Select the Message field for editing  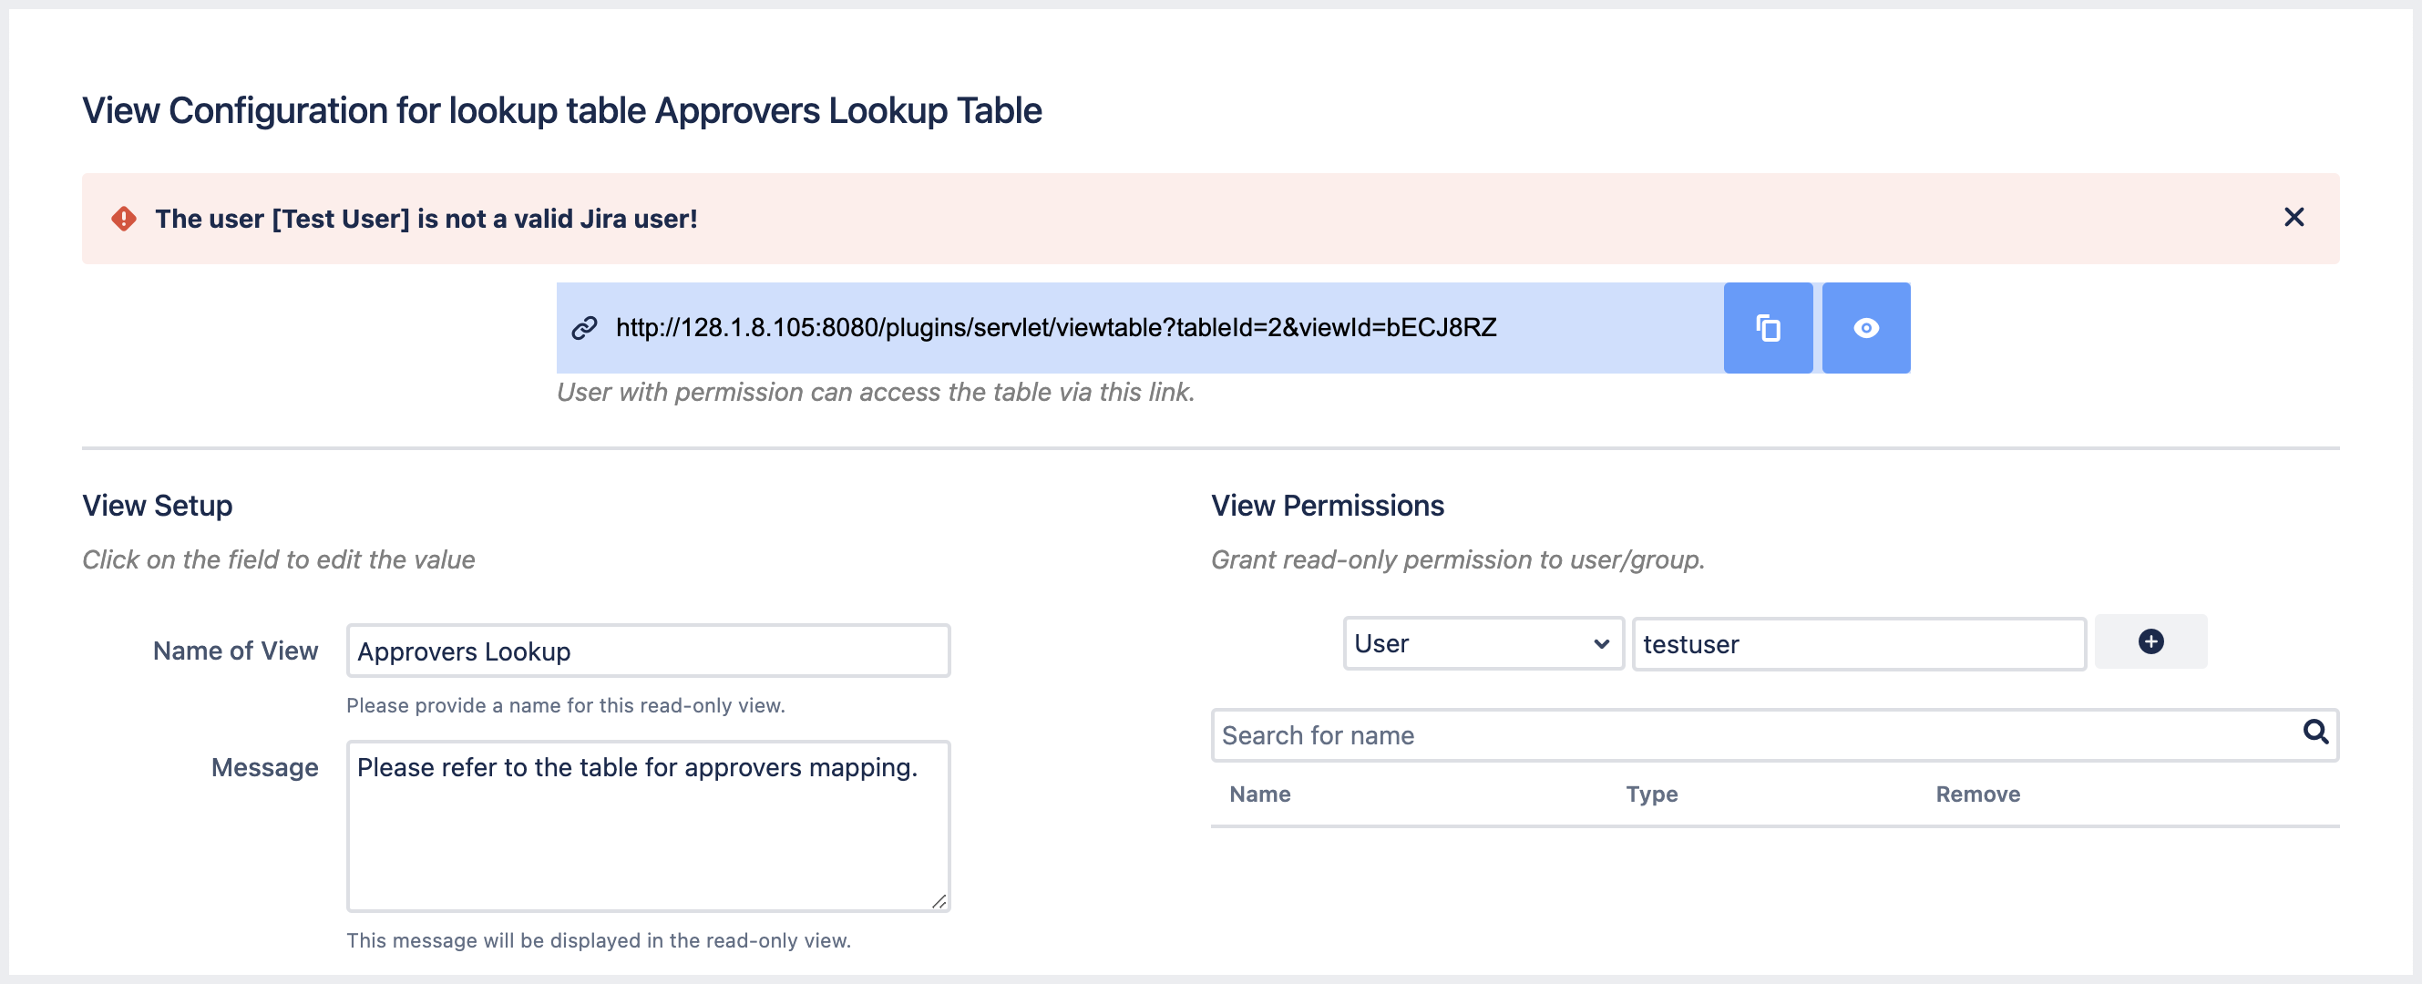pyautogui.click(x=647, y=825)
